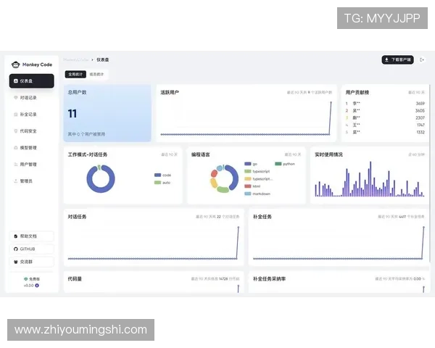Open the GITHUB link button
Viewport: 435px width, 348px height.
32,249
